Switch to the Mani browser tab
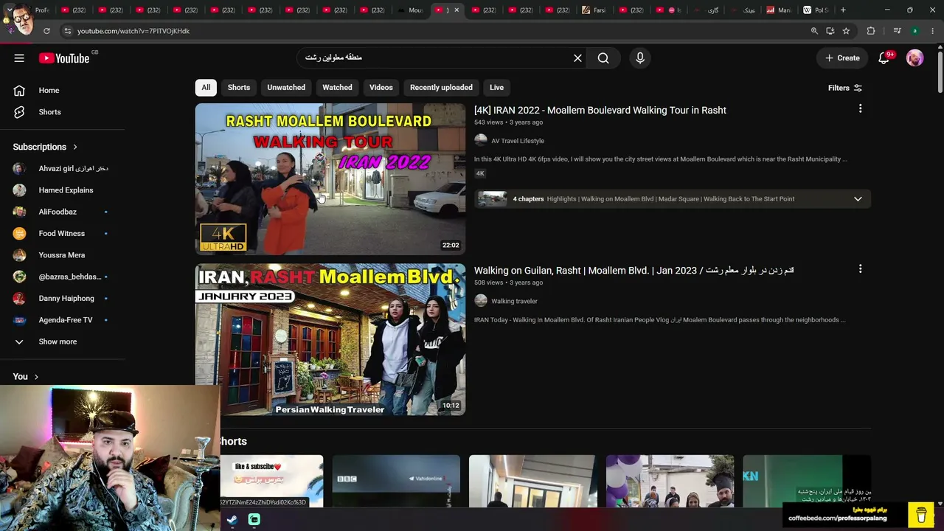The width and height of the screenshot is (944, 531). click(779, 10)
